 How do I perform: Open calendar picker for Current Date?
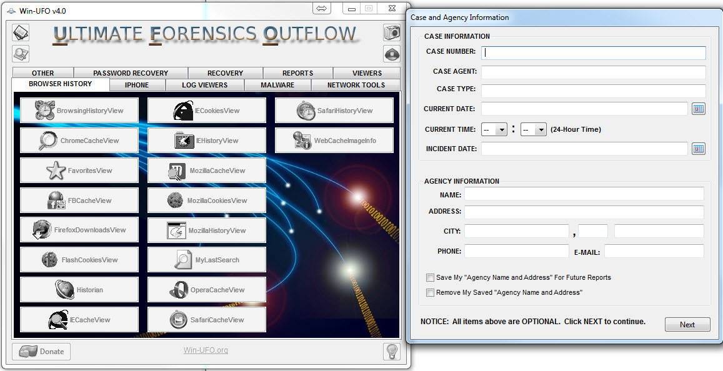(x=699, y=109)
